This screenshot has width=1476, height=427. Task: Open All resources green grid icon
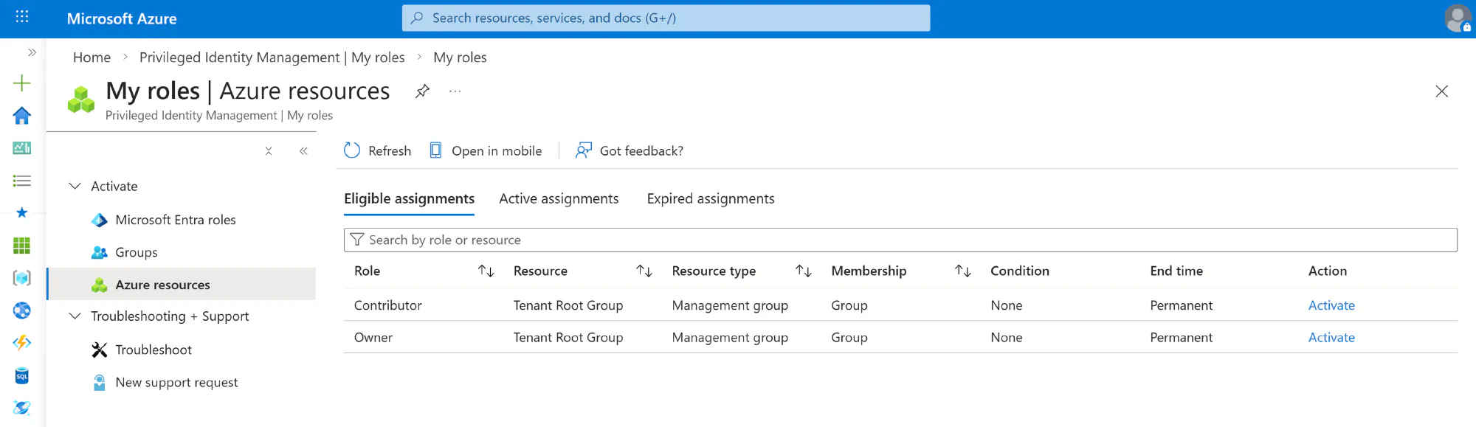(x=22, y=246)
